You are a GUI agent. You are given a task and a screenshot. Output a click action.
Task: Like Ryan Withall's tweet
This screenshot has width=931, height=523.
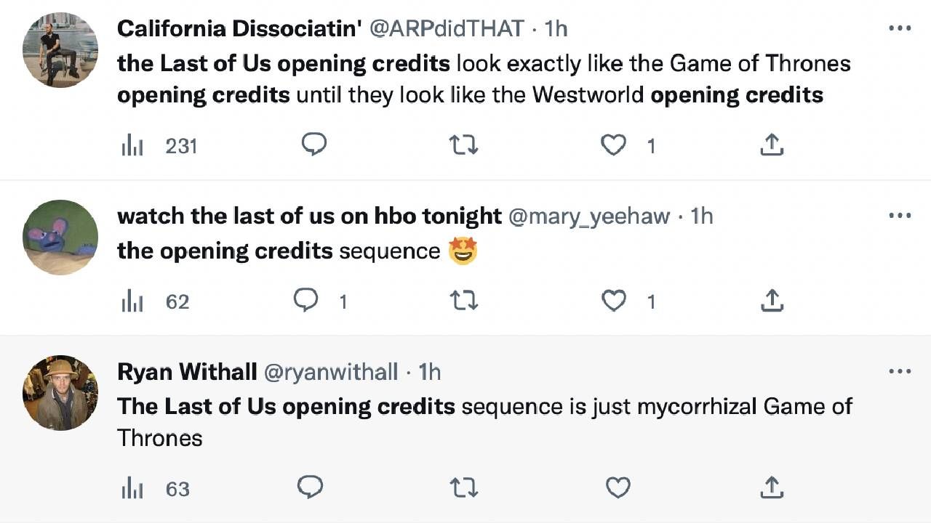tap(618, 487)
